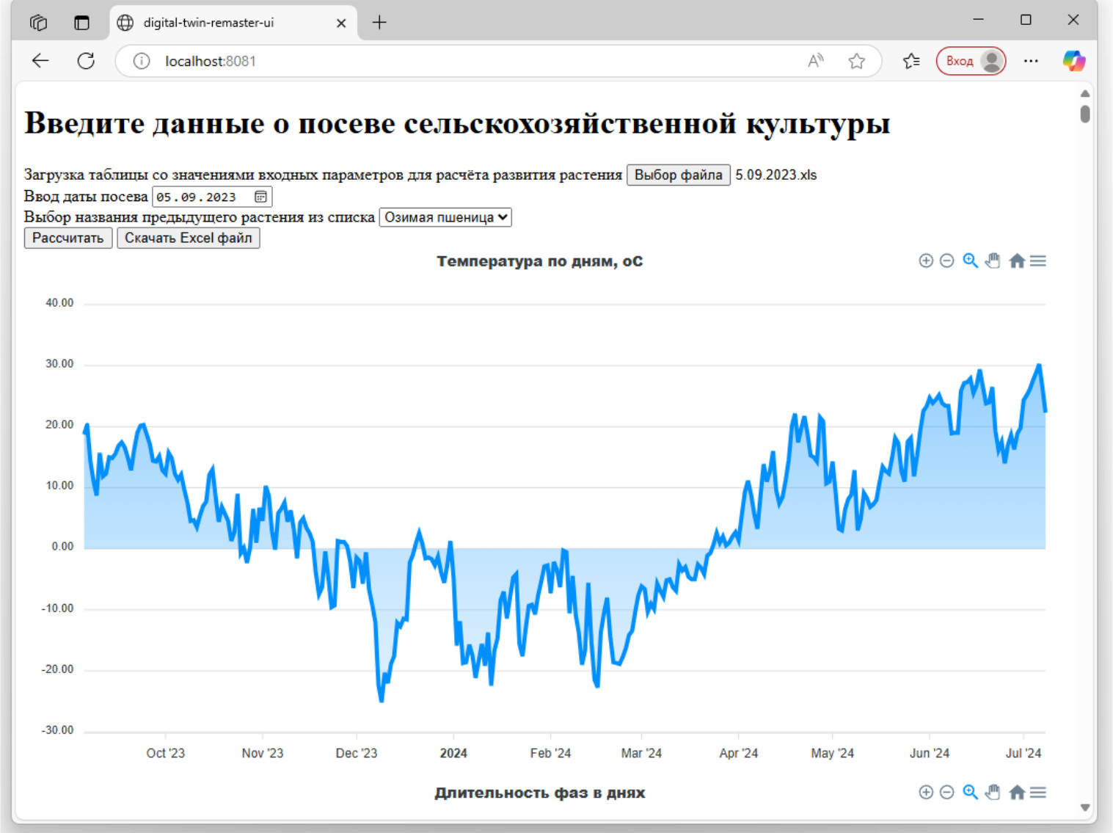Activate selection zoom tool on temperature chart
Screen dimensions: 1113x833
[970, 261]
